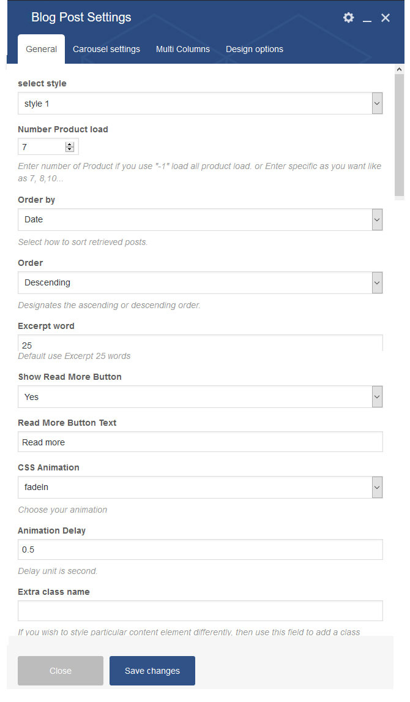410x702 pixels.
Task: Open the CSS Animation dropdown
Action: click(x=200, y=487)
